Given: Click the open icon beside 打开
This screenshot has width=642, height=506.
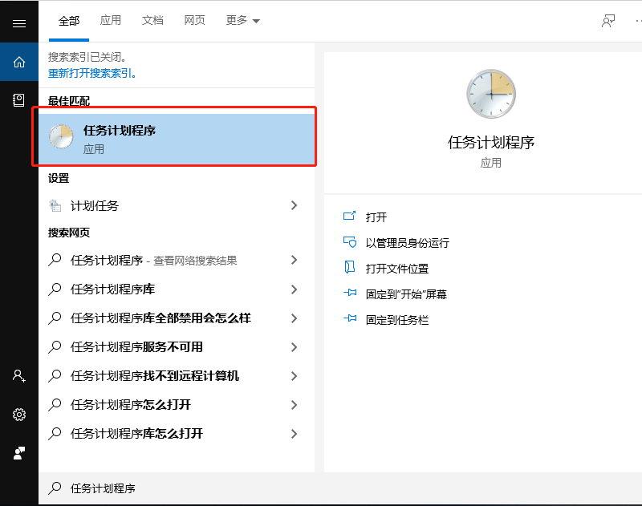Looking at the screenshot, I should click(x=349, y=216).
